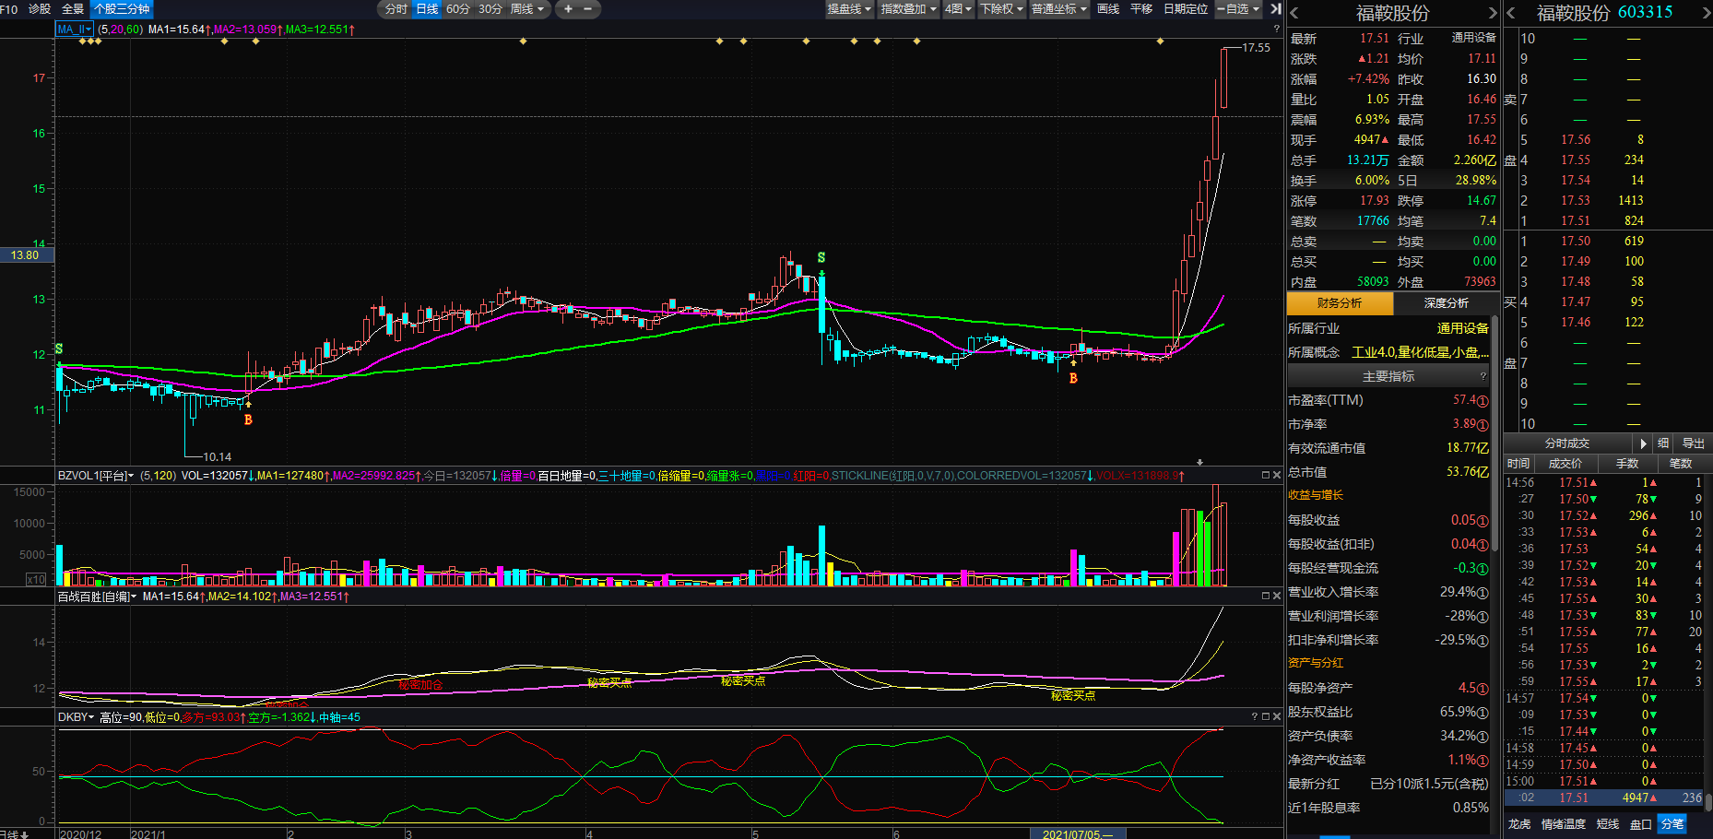The image size is (1713, 839).
Task: Click the help mark on 主要指标 header
Action: pyautogui.click(x=1483, y=376)
